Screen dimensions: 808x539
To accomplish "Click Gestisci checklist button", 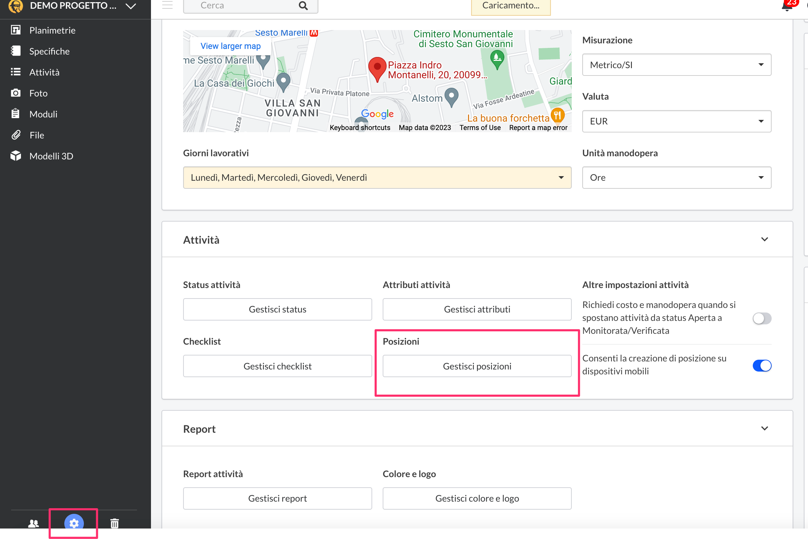I will (x=277, y=366).
